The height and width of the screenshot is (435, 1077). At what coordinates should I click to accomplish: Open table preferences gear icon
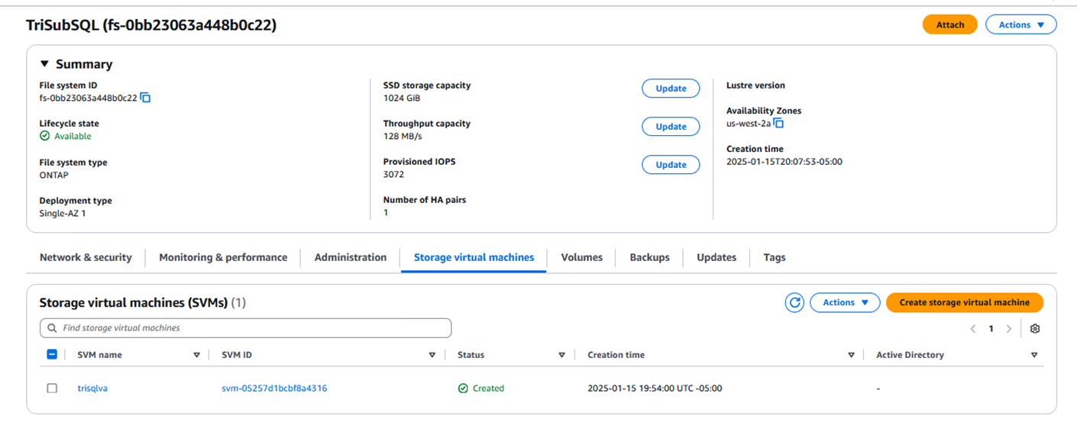coord(1035,329)
